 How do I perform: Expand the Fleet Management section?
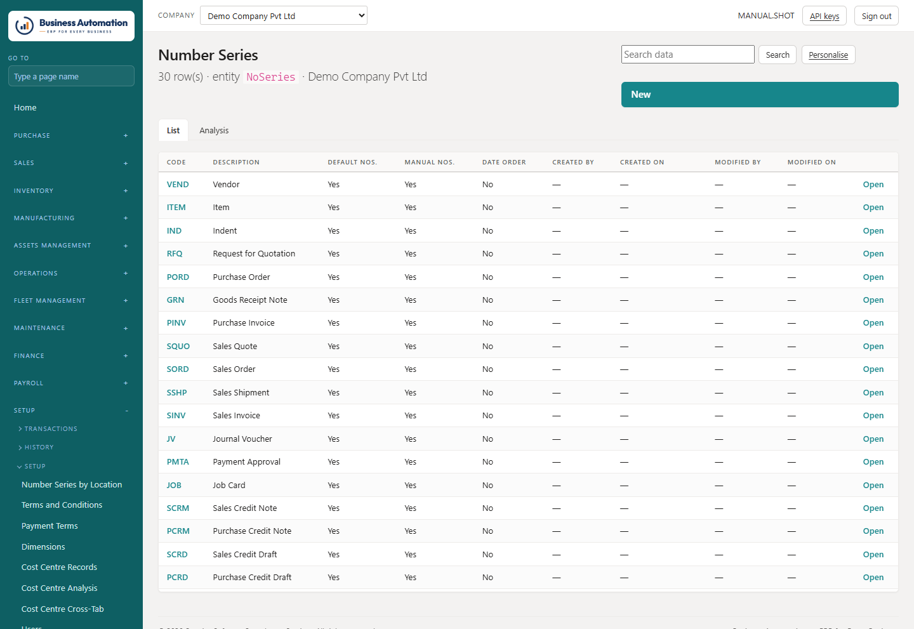(x=71, y=301)
